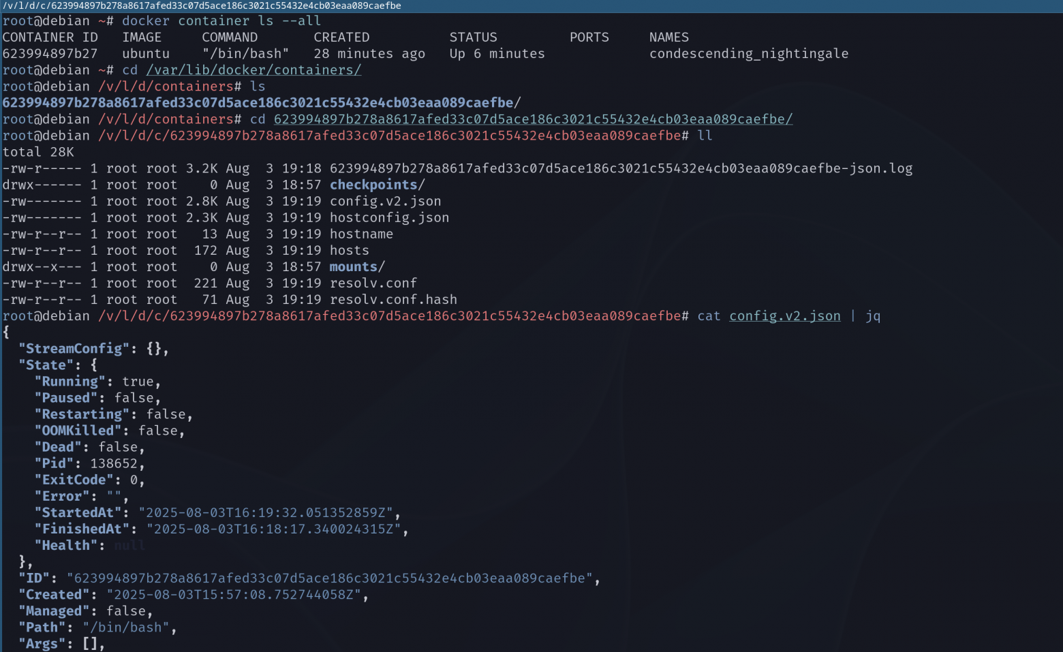Click the config.v2.json file in listing

386,201
